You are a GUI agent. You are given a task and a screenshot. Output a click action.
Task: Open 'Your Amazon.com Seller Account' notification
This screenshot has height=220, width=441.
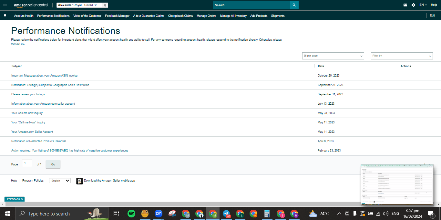pyautogui.click(x=32, y=132)
